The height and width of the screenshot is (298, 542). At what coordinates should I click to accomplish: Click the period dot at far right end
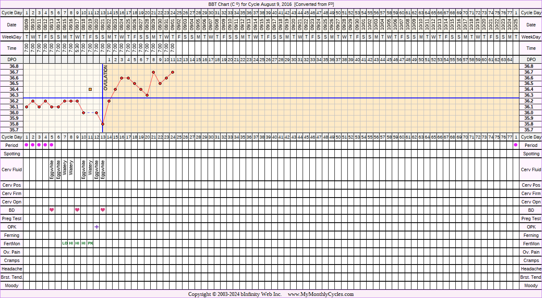pos(516,145)
